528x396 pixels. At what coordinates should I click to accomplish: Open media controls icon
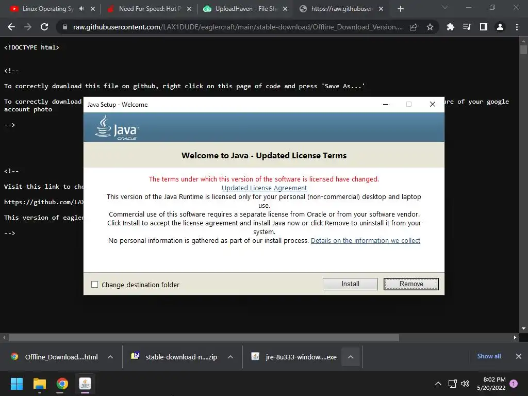pos(467,27)
